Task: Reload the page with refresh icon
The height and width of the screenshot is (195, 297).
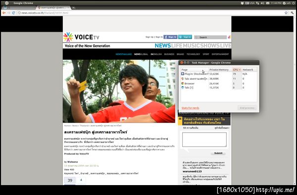Action: (13, 13)
